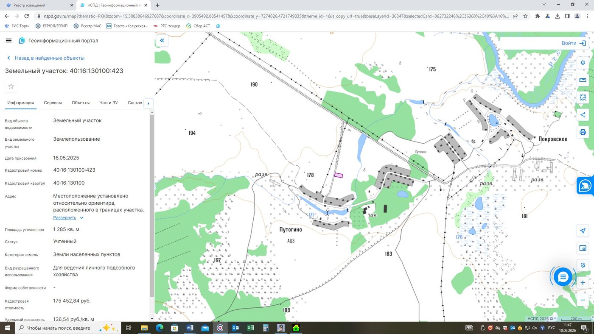
Task: Open Word from the taskbar
Action: pos(190,328)
